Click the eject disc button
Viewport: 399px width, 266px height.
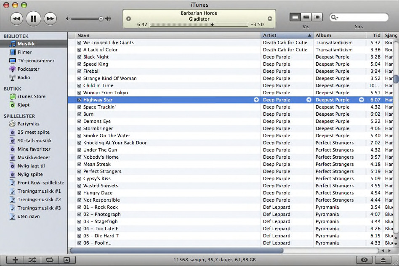(x=383, y=260)
